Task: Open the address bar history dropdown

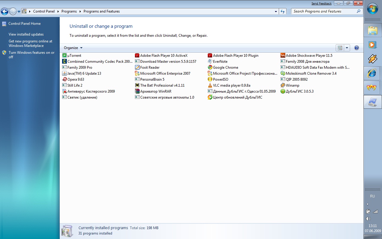Action: (276, 11)
